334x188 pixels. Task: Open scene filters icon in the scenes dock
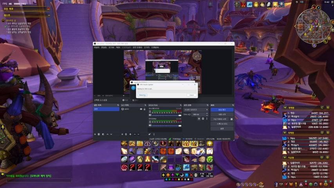coord(103,134)
